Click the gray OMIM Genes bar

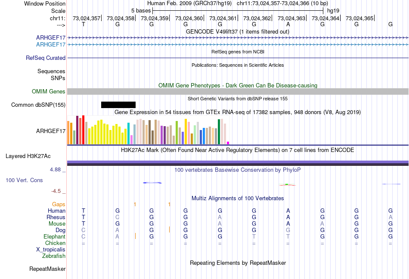click(238, 92)
